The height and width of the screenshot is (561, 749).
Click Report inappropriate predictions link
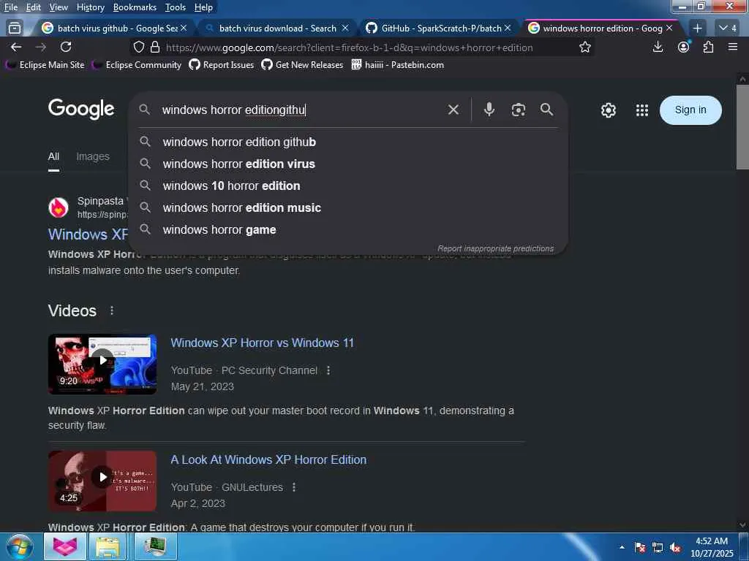tap(495, 248)
